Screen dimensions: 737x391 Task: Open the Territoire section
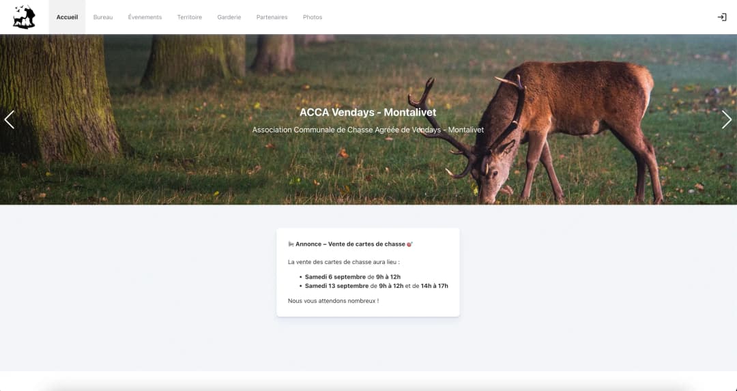tap(190, 17)
